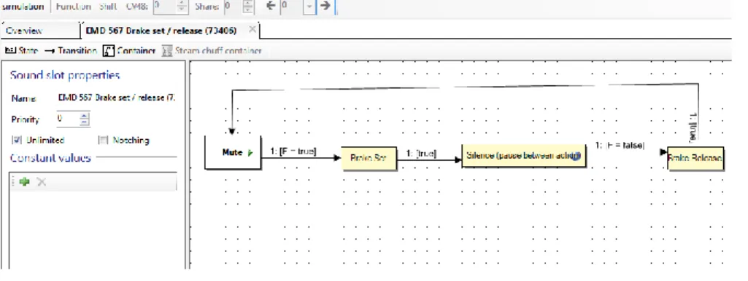Click the Shift toolbar label
This screenshot has width=748, height=281.
[x=108, y=7]
